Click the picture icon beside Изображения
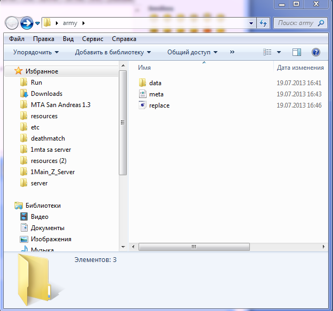 (24, 239)
